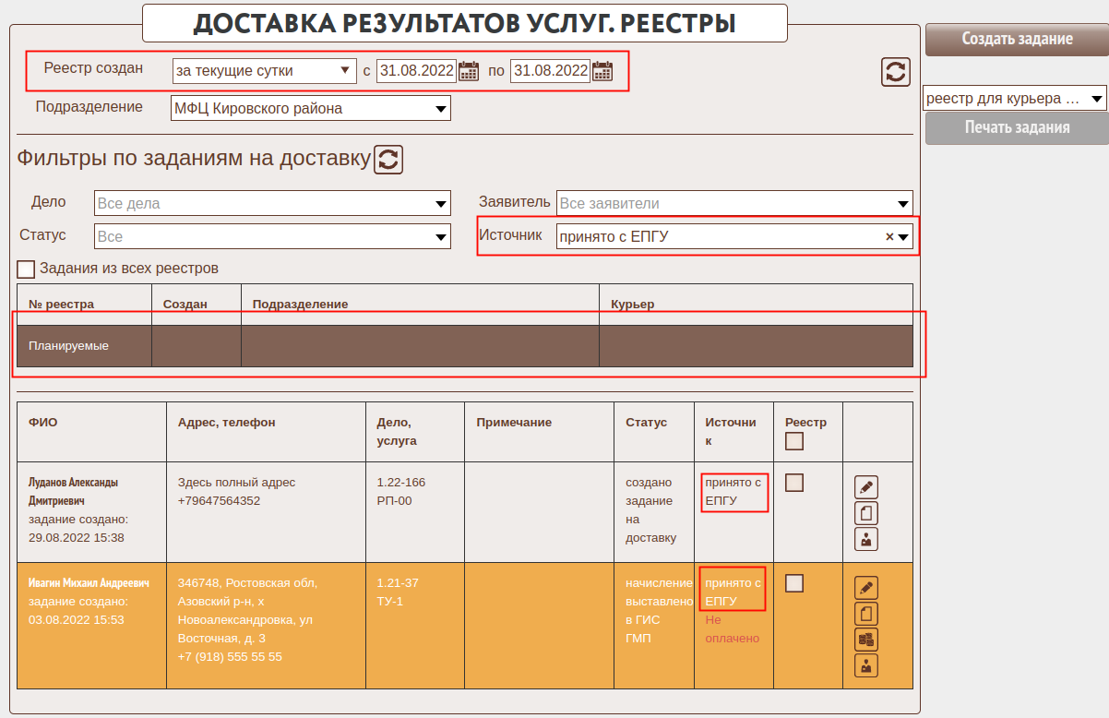Tick the Реестр checkbox for Луданов's row
Viewport: 1109px width, 718px height.
pos(793,483)
